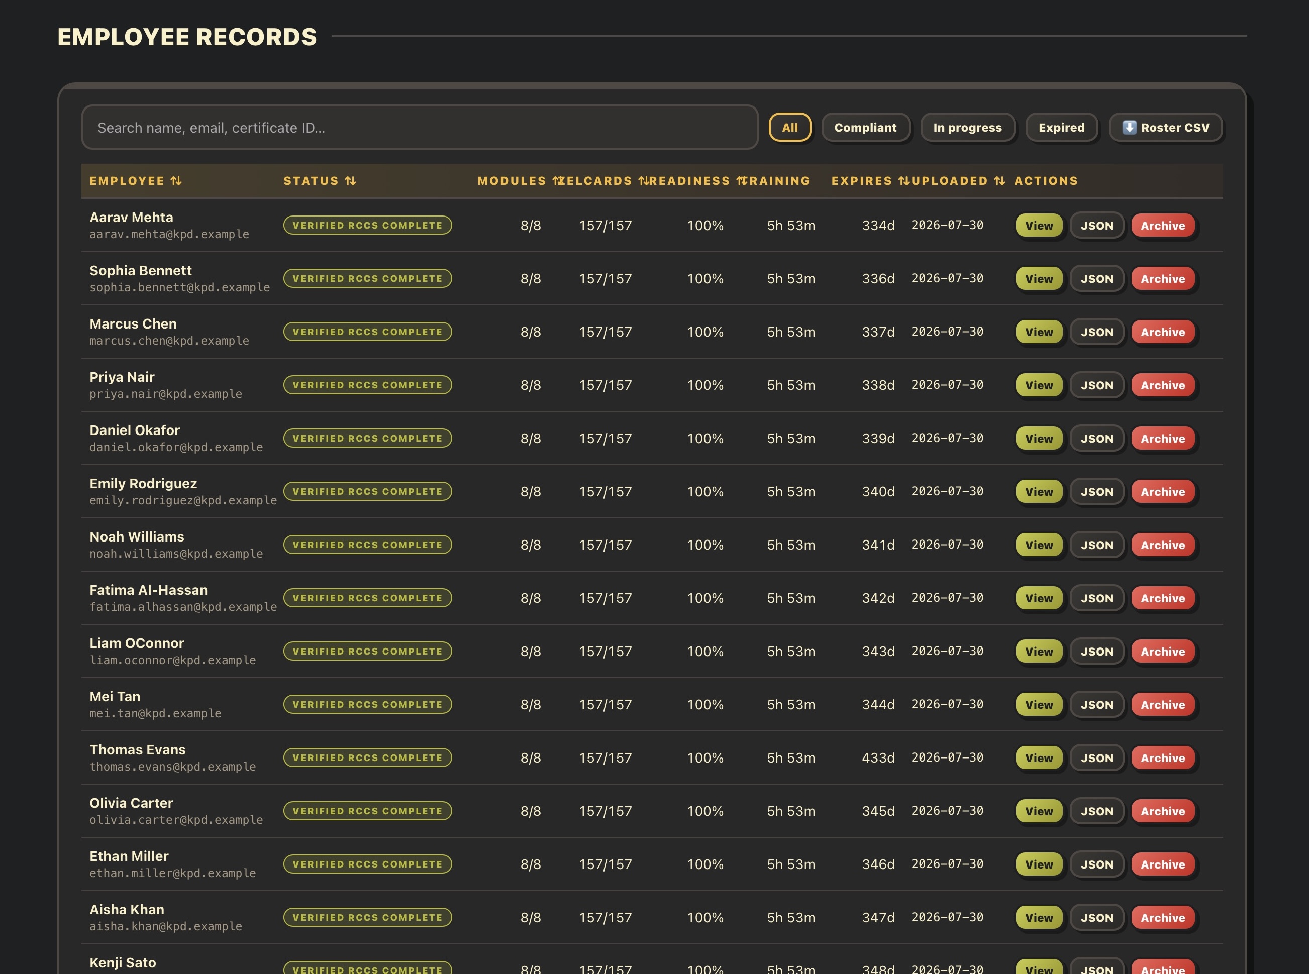
Task: Archive Thomas Evans's record
Action: [1163, 758]
